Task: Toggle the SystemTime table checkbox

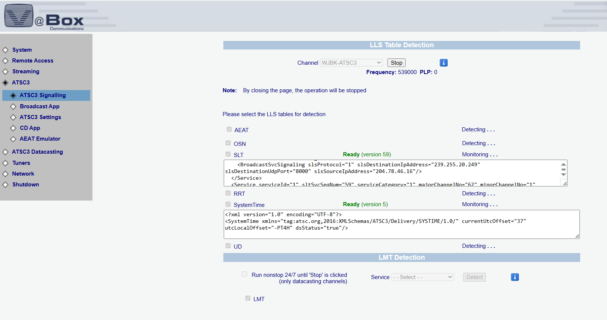Action: point(228,204)
